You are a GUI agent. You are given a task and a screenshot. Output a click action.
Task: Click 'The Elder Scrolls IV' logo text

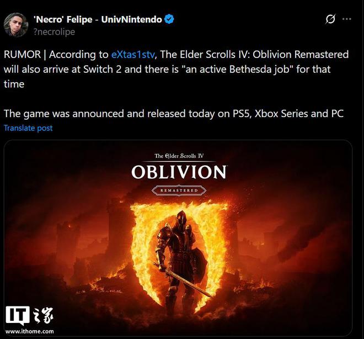coord(179,156)
